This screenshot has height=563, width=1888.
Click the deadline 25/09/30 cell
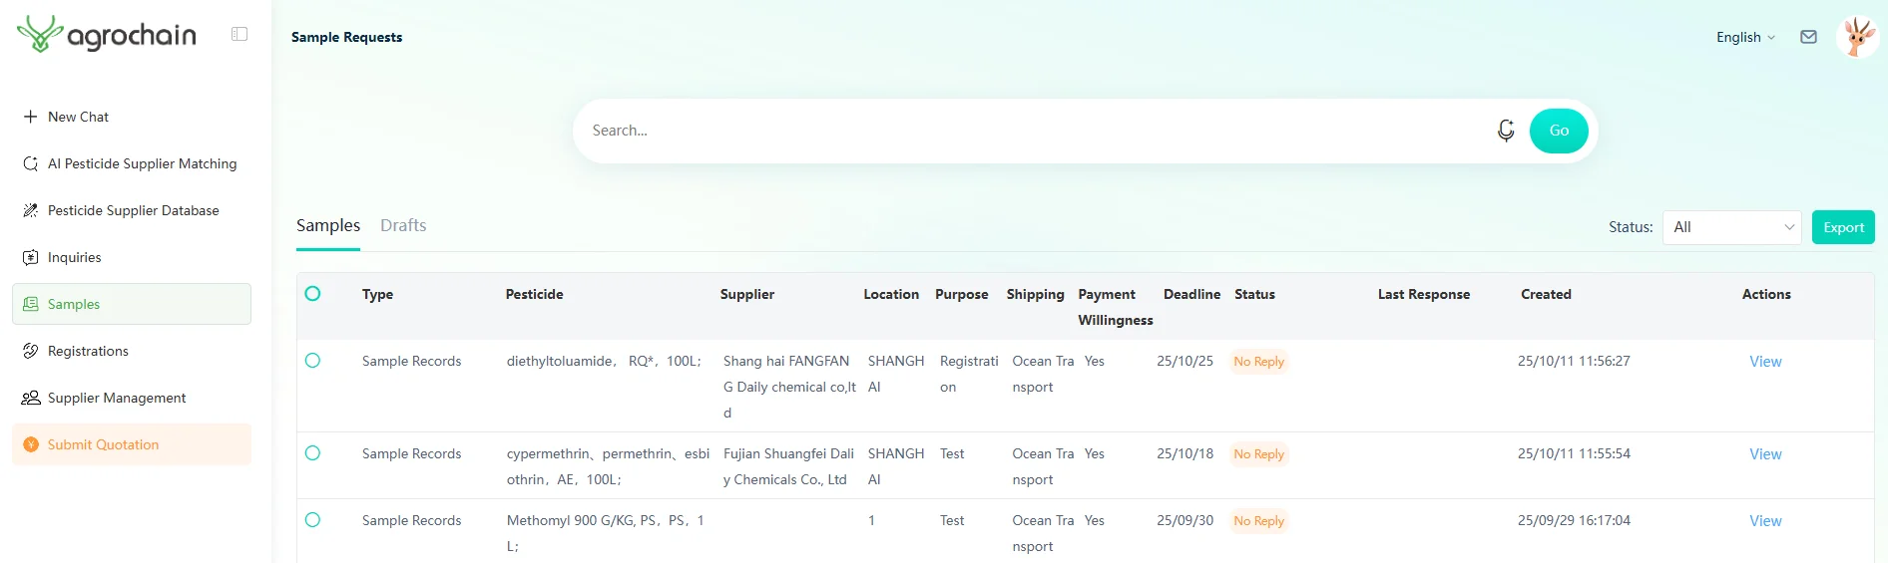click(x=1184, y=520)
